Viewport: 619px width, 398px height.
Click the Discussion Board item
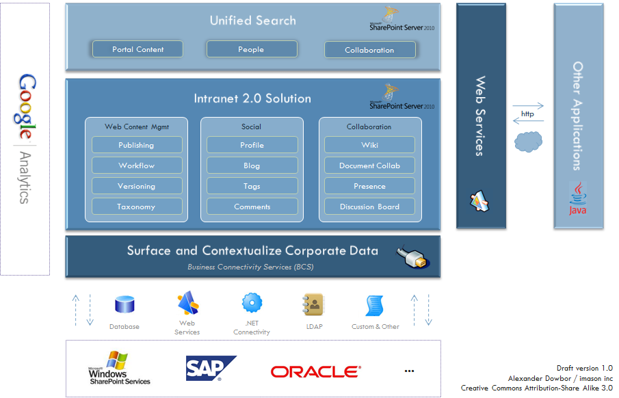pos(369,207)
